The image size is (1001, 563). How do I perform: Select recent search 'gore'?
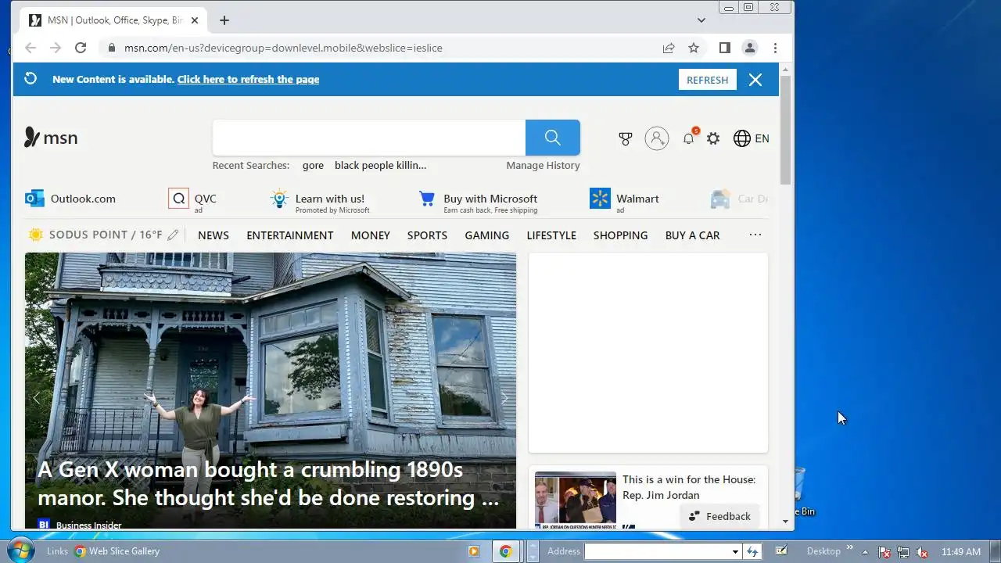(313, 165)
